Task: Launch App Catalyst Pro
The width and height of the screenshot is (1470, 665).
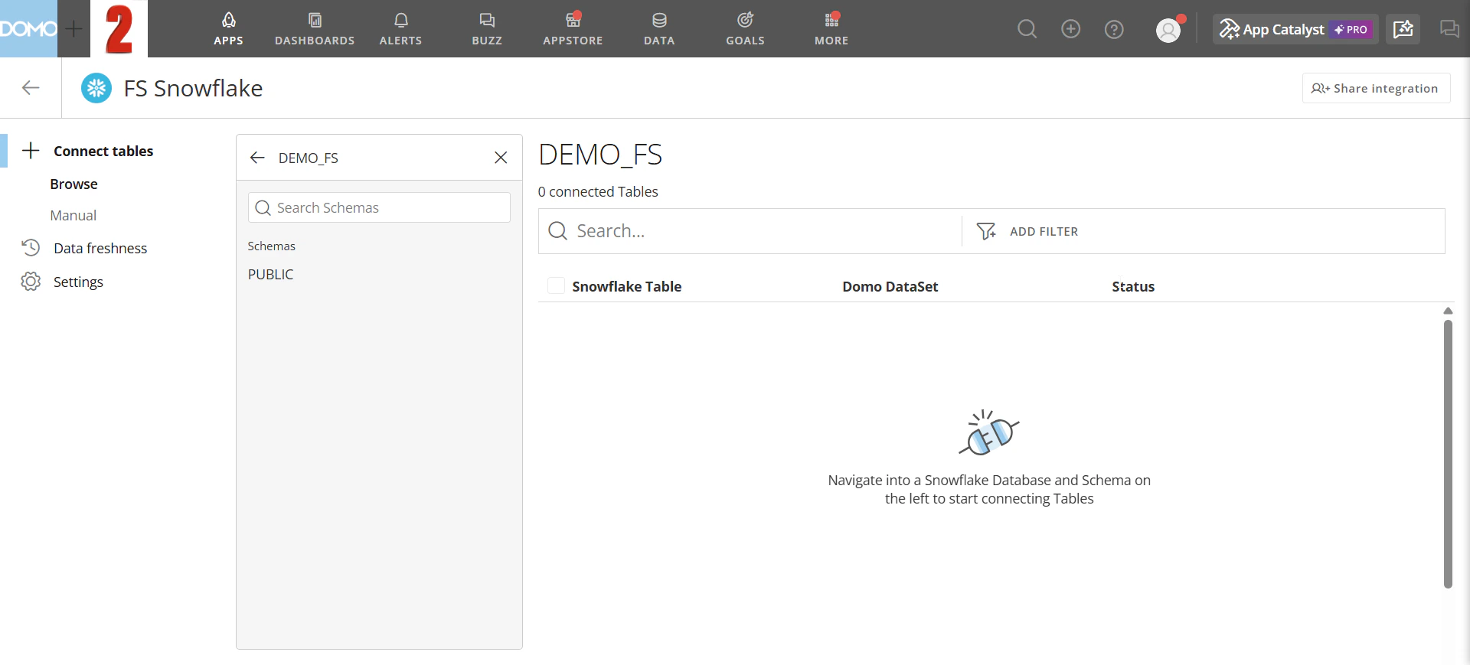Action: coord(1295,29)
